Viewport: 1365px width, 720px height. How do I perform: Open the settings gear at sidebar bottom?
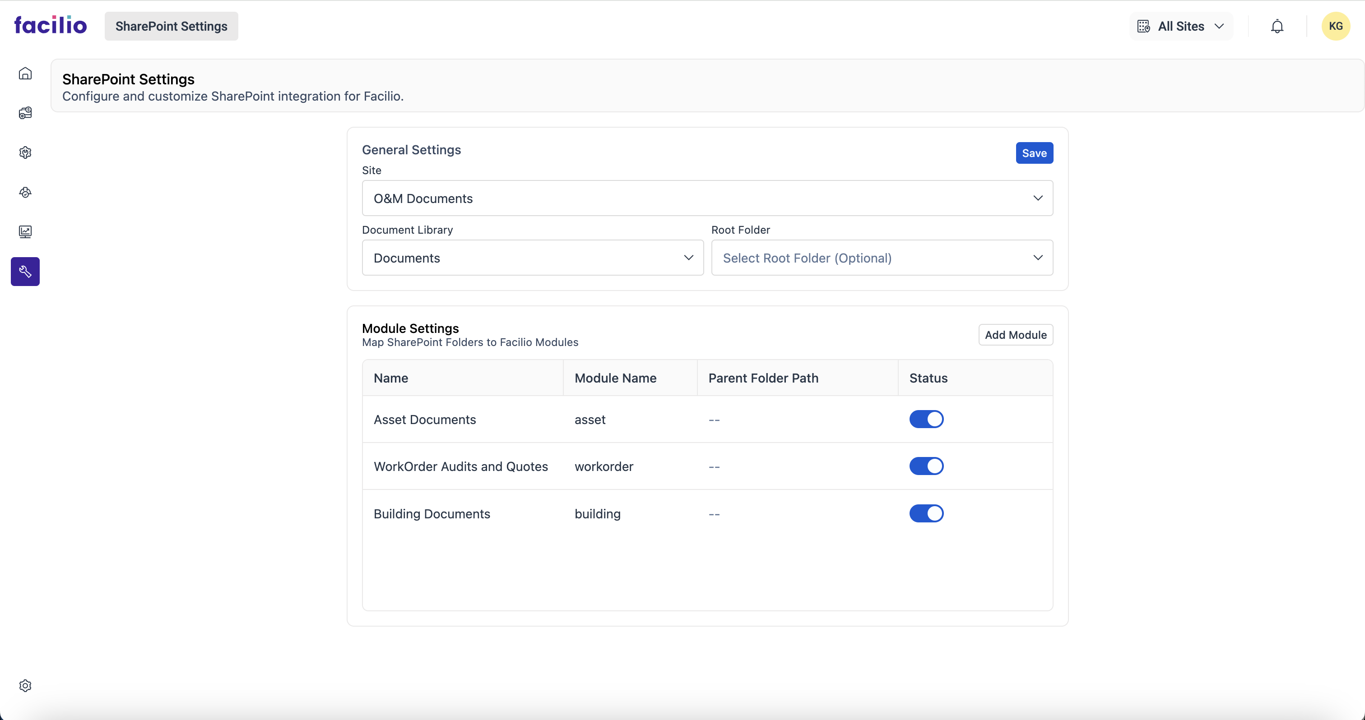click(x=25, y=686)
